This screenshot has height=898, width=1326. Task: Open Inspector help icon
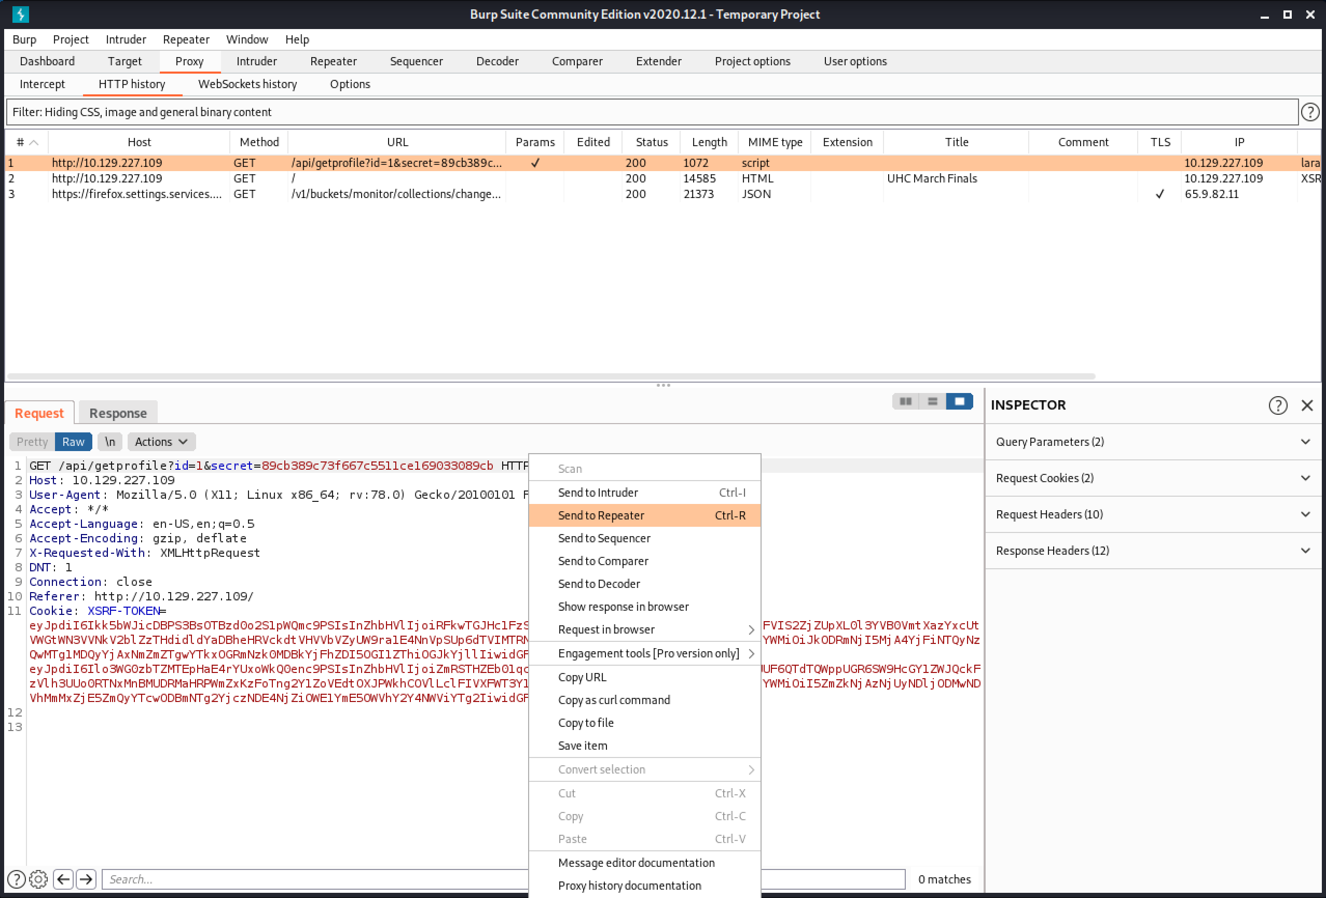pyautogui.click(x=1278, y=405)
